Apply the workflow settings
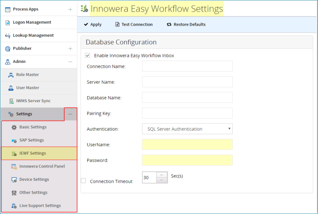Screen dimensions: 318x214 (x=93, y=24)
